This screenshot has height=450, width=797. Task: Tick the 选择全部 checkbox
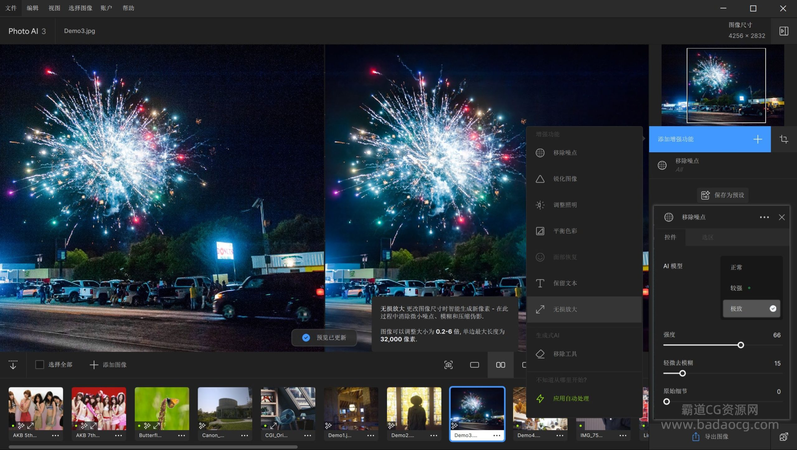coord(40,365)
